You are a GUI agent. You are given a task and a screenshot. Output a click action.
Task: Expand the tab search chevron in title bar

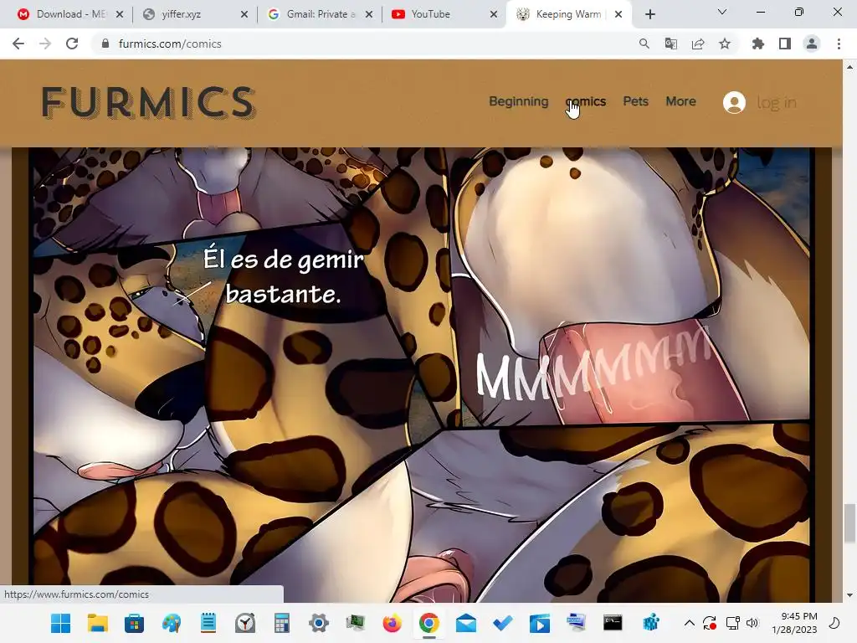tap(722, 12)
